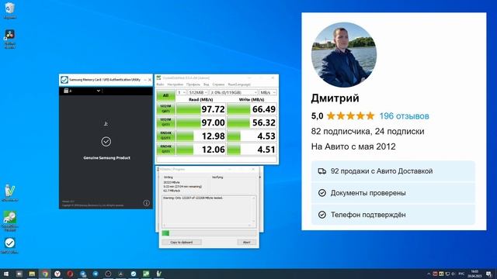The width and height of the screenshot is (497, 279).
Task: Click the Windows Start button
Action: click(x=6, y=274)
